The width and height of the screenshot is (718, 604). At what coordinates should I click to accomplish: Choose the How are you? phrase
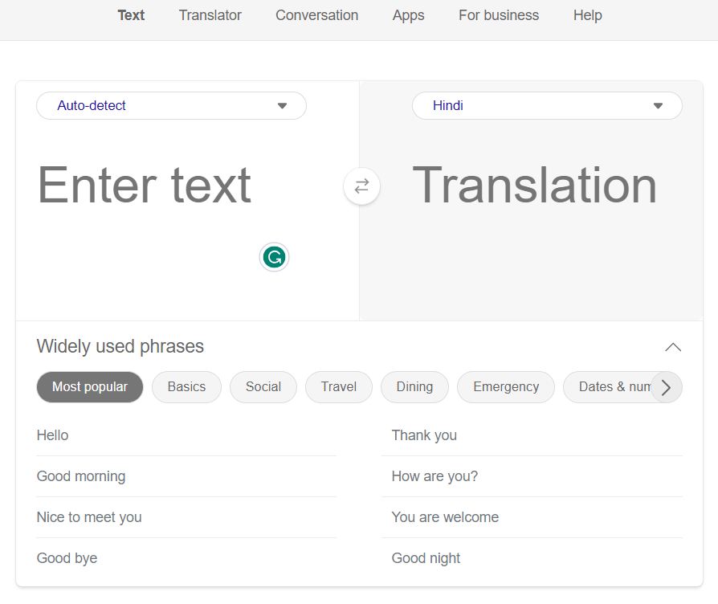click(x=532, y=476)
